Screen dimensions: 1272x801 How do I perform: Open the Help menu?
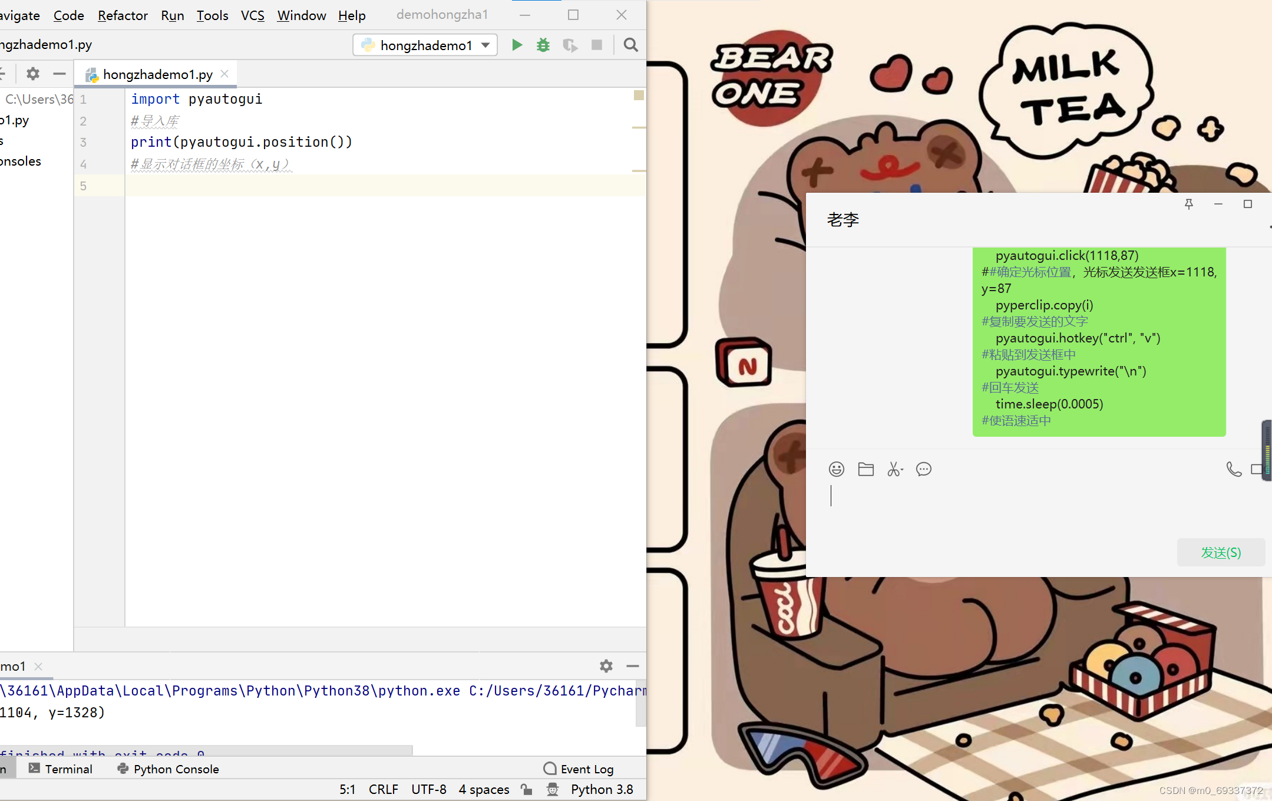pos(352,15)
